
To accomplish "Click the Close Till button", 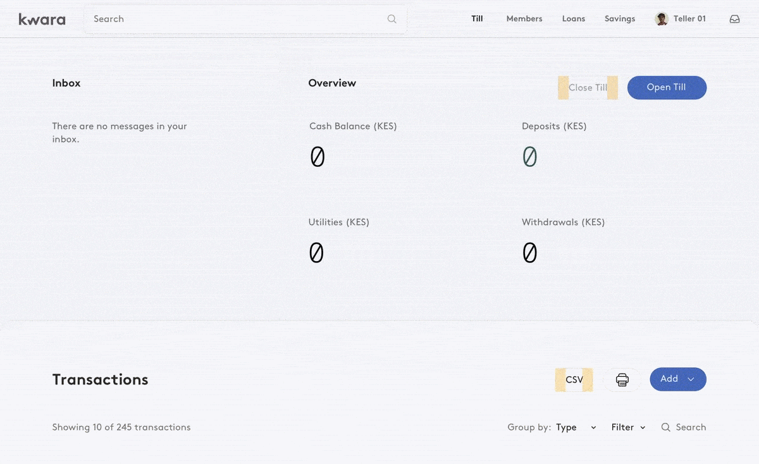I will tap(588, 88).
